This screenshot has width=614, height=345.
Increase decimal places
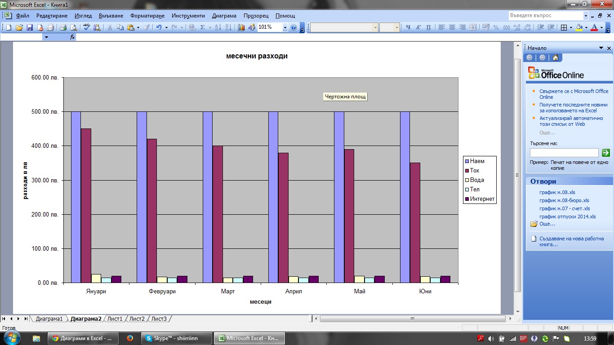pyautogui.click(x=517, y=27)
